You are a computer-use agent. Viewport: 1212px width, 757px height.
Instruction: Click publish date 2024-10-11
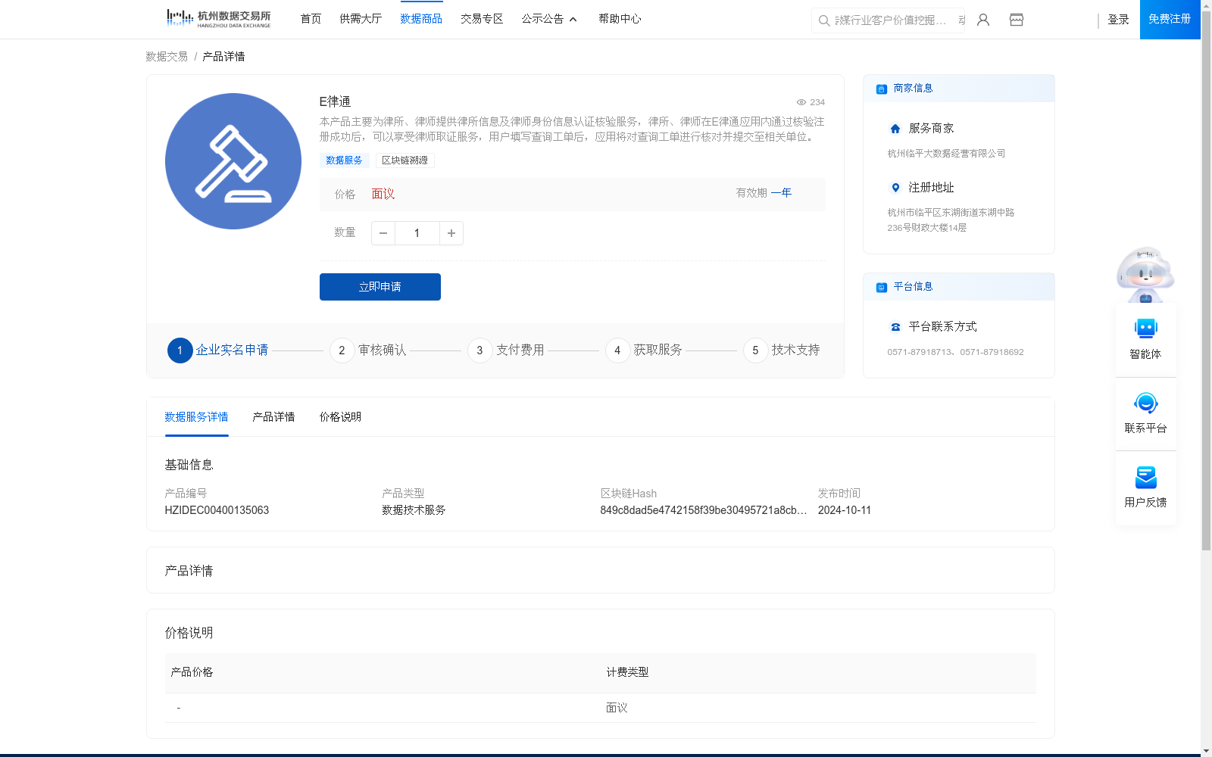click(x=845, y=510)
